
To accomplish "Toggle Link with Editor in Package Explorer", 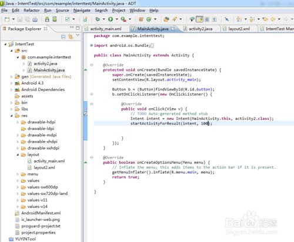I will (x=71, y=37).
